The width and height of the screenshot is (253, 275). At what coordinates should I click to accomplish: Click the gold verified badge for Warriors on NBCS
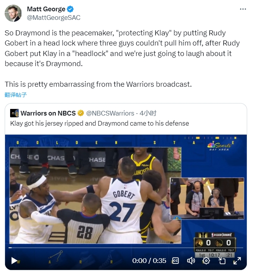81,113
